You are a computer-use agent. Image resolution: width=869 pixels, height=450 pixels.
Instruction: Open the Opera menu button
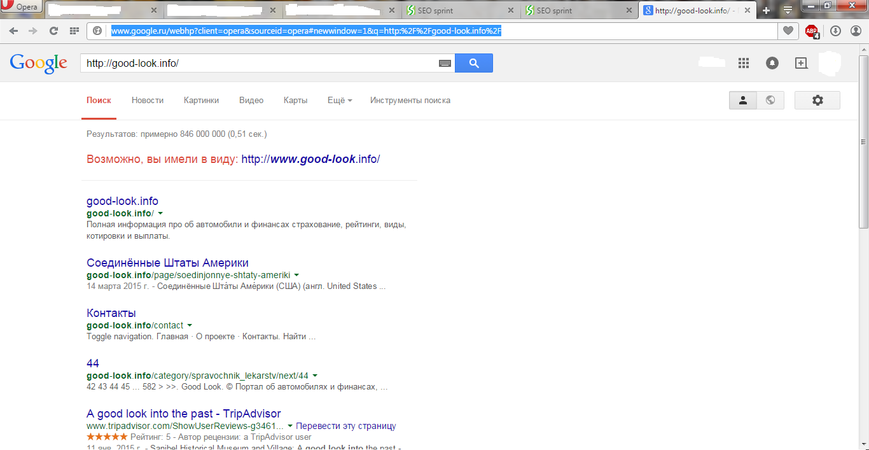(22, 8)
